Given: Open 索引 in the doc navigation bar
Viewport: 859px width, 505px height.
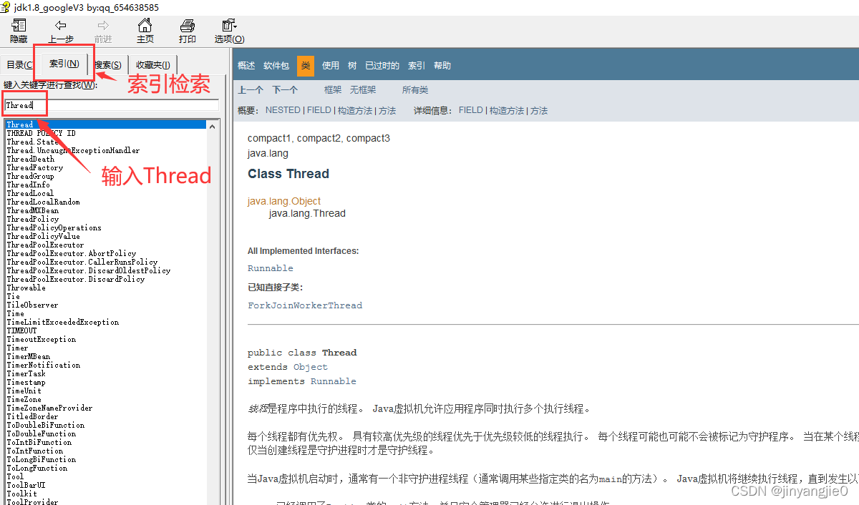Looking at the screenshot, I should [x=417, y=66].
